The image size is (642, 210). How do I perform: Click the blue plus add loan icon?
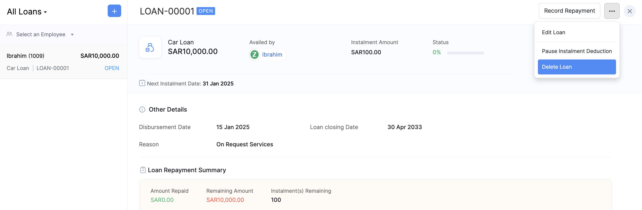click(x=114, y=11)
